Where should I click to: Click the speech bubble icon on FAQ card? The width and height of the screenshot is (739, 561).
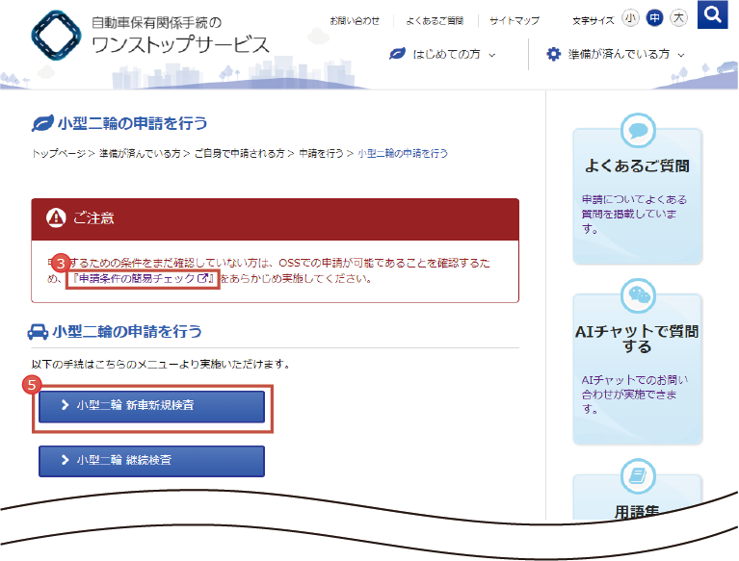[x=638, y=130]
